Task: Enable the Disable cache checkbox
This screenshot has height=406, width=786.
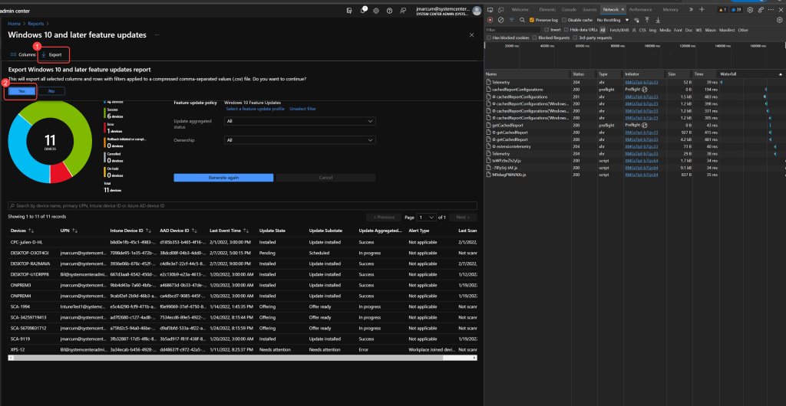Action: tap(564, 20)
